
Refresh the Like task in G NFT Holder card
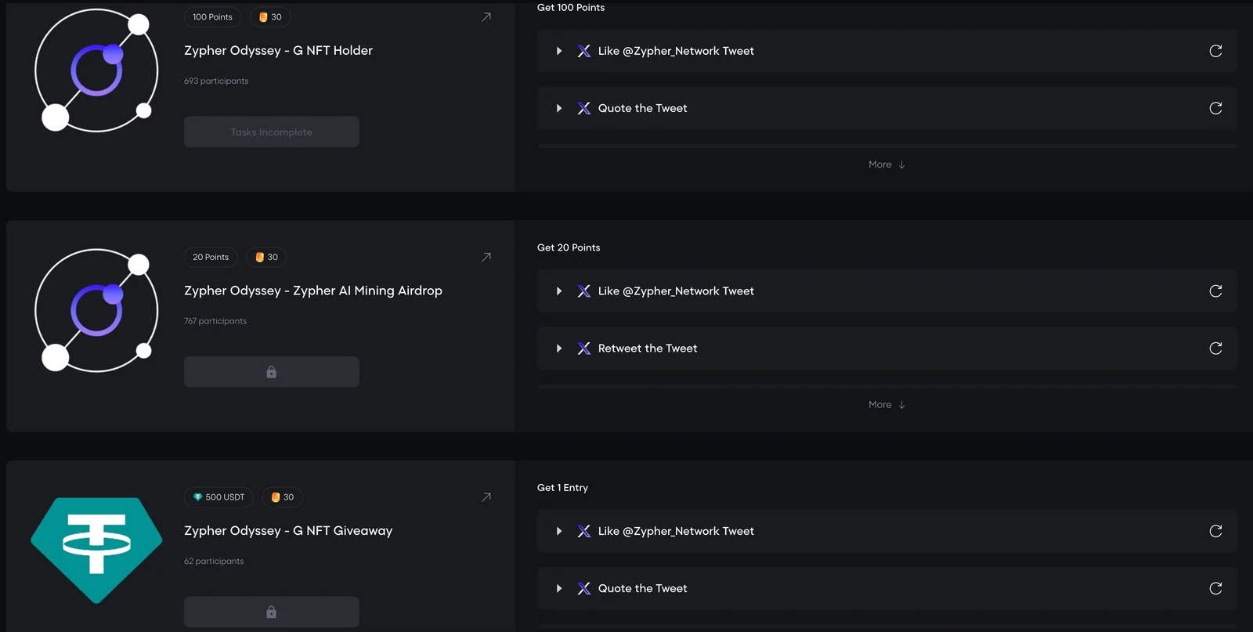(x=1215, y=51)
